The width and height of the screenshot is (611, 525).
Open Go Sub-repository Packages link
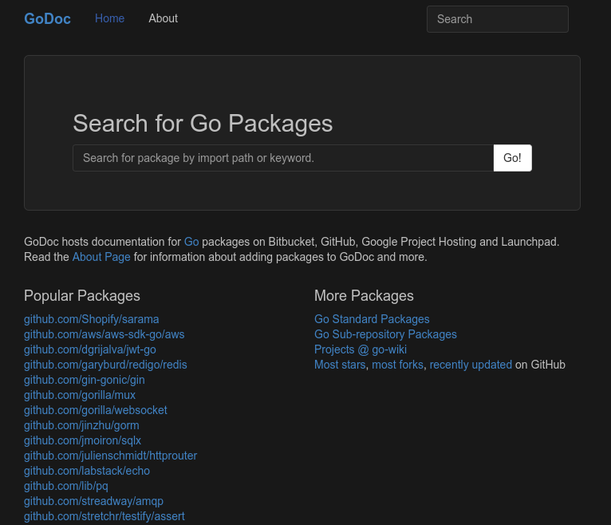tap(385, 334)
